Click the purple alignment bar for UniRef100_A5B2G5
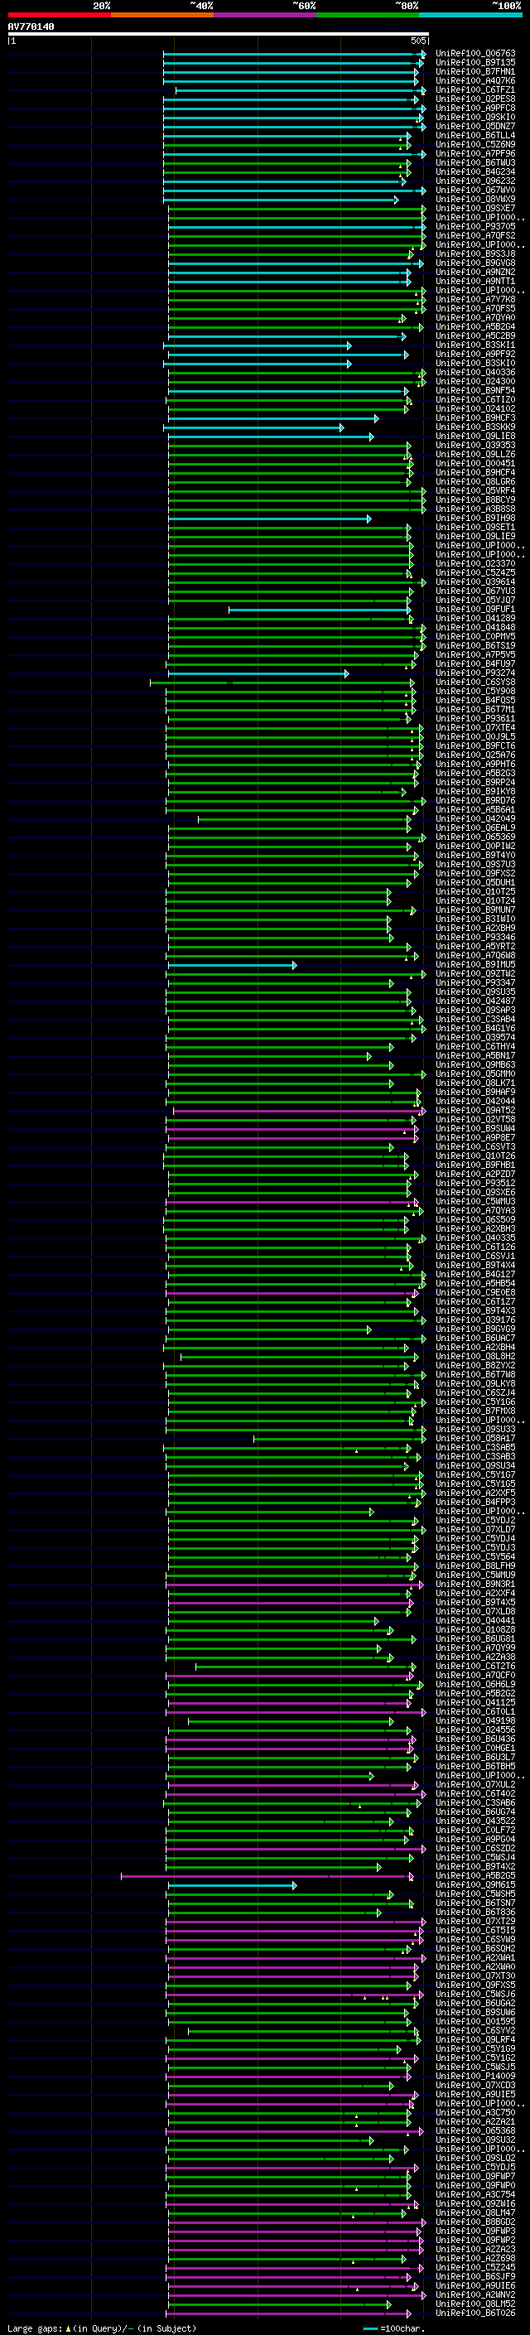 (x=267, y=1875)
